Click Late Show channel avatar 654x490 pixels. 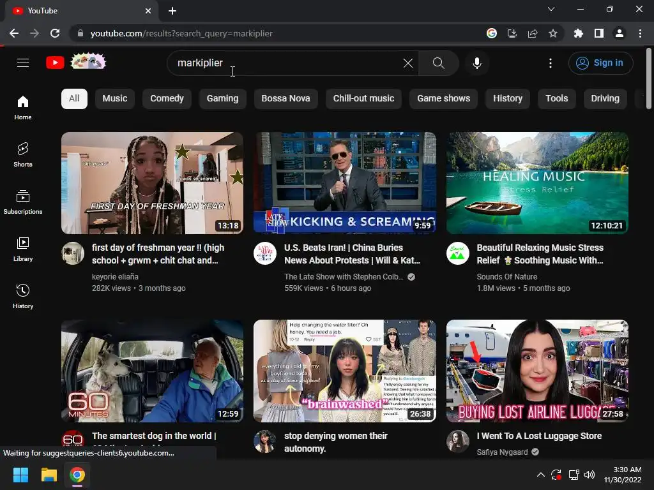point(265,253)
